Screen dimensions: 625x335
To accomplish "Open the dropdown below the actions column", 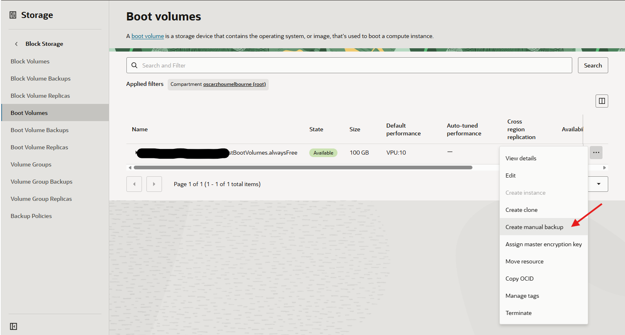I will tap(598, 184).
